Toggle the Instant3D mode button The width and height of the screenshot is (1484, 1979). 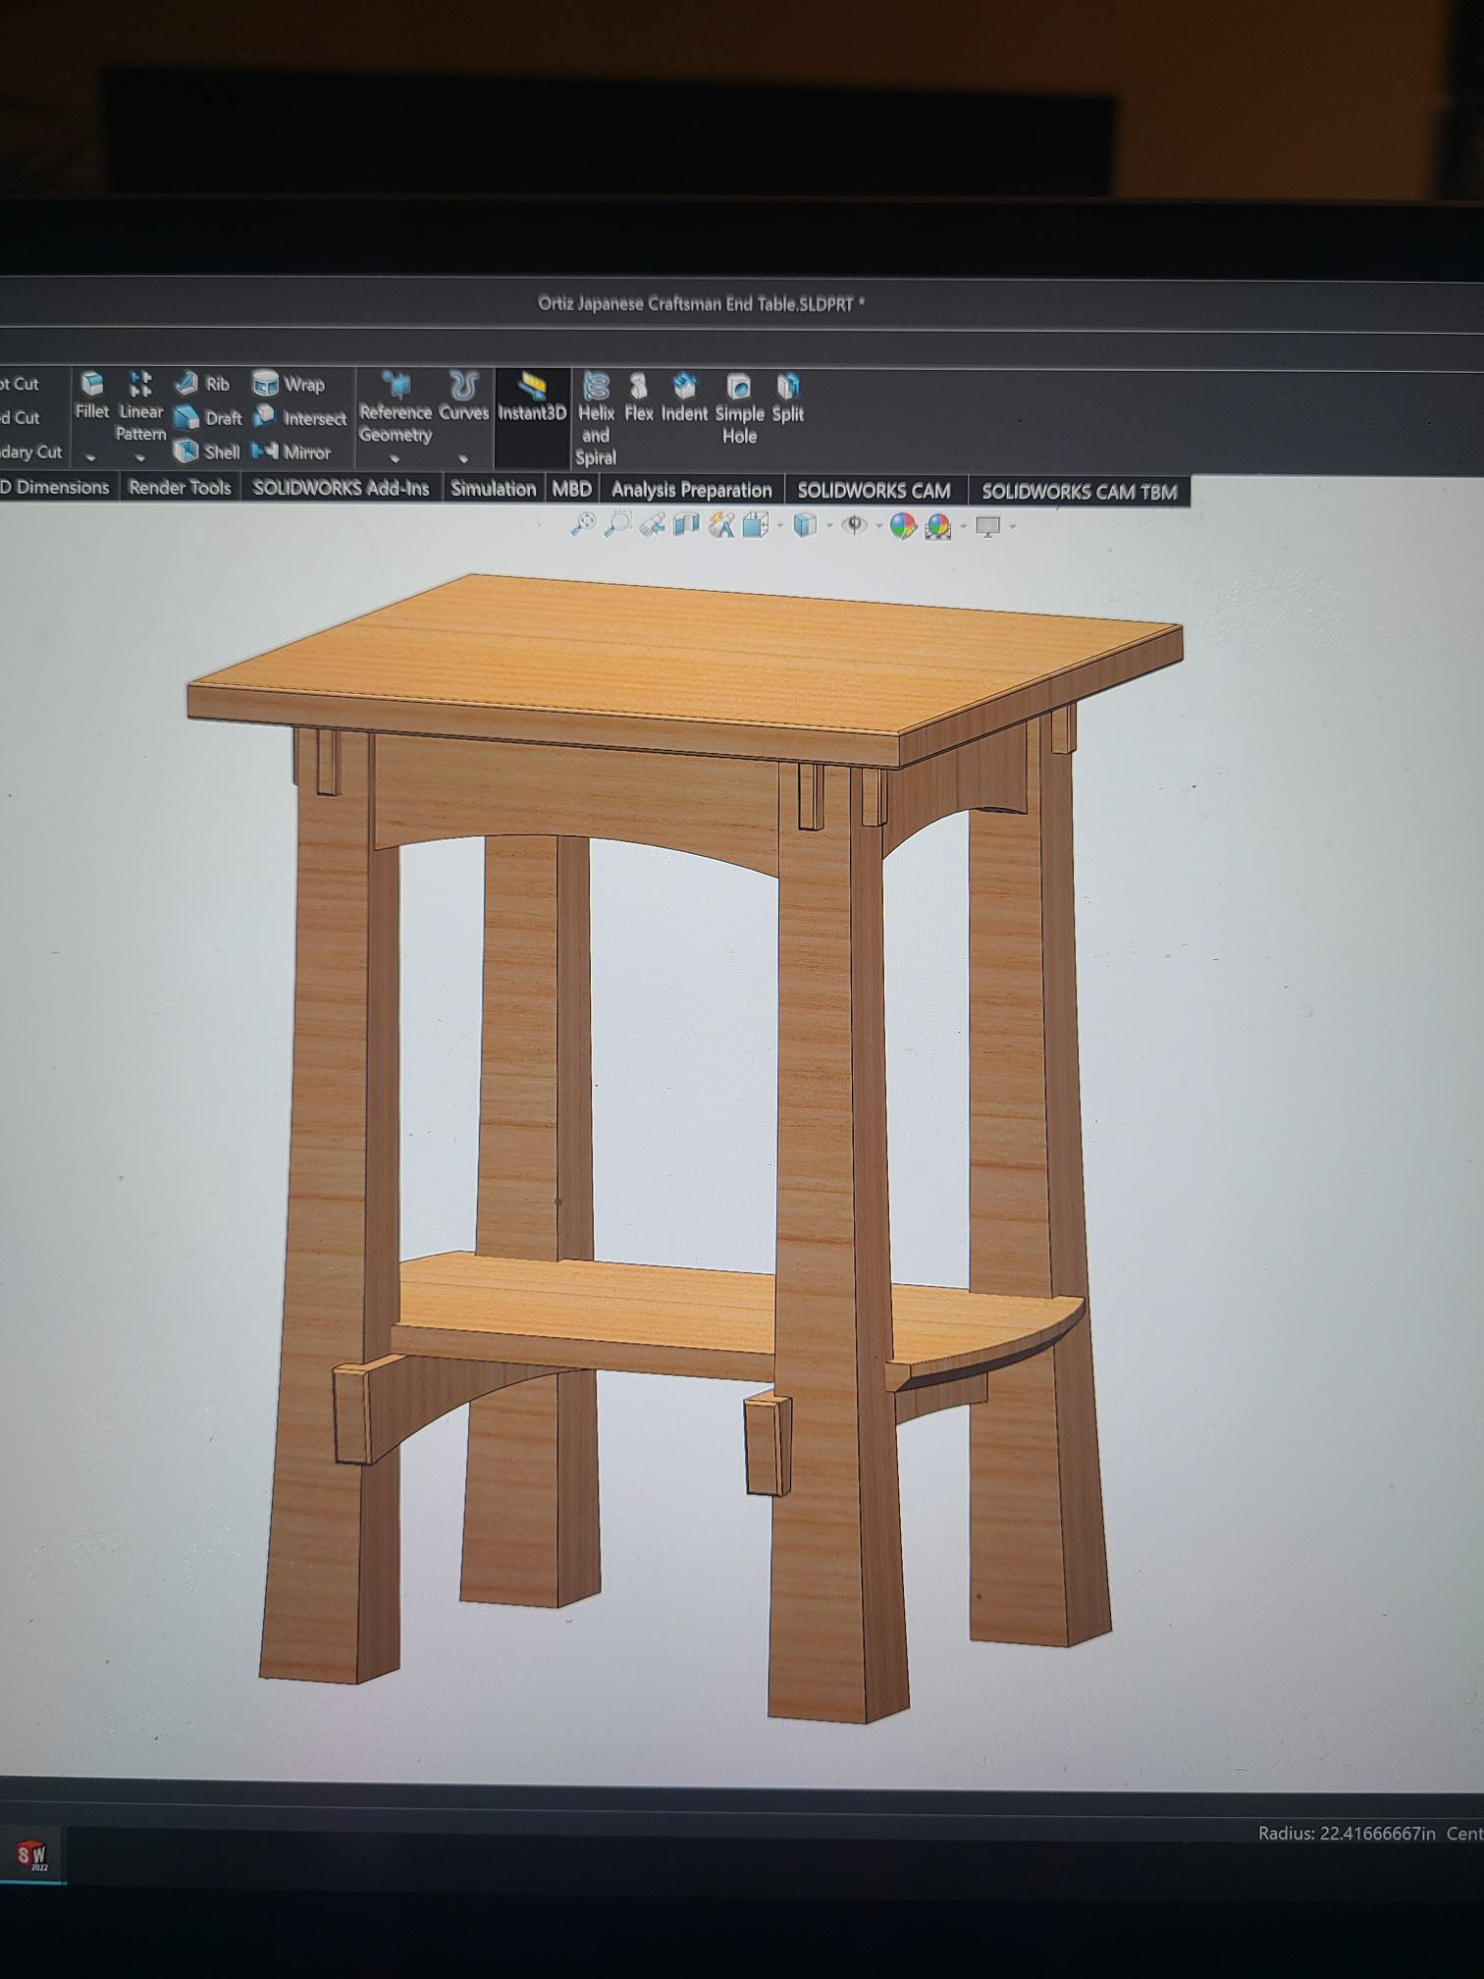(532, 398)
